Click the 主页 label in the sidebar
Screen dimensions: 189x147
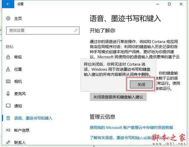coord(18,19)
